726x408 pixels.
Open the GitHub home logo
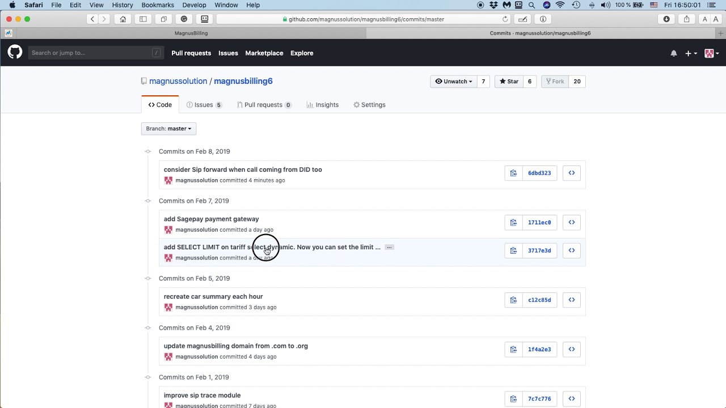click(15, 53)
